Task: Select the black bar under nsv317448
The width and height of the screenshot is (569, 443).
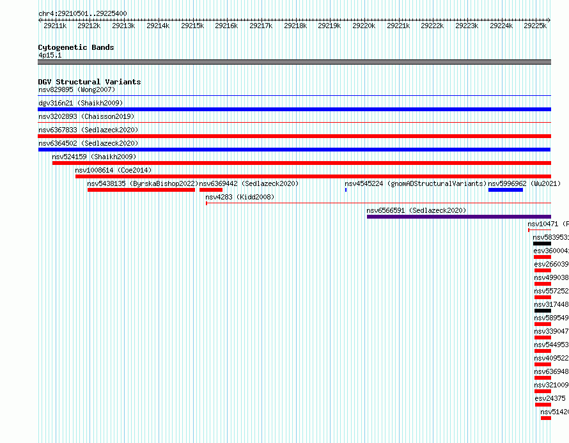Action: (543, 311)
